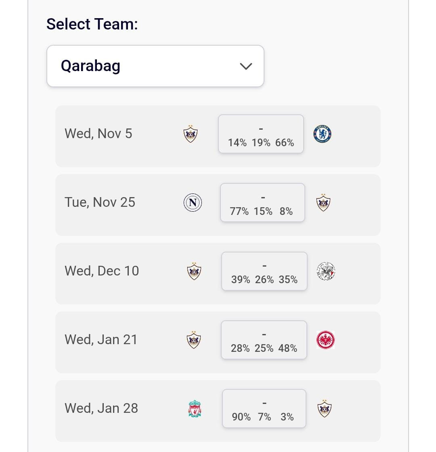The image size is (436, 452).
Task: Click Qarabag crest in Dec 10 match
Action: click(194, 271)
